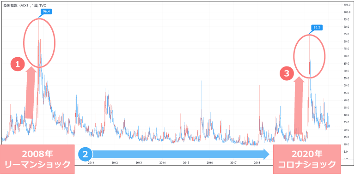Select the 2014 year marker on time axis
Image resolution: width=355 pixels, height=174 pixels.
(x=162, y=163)
